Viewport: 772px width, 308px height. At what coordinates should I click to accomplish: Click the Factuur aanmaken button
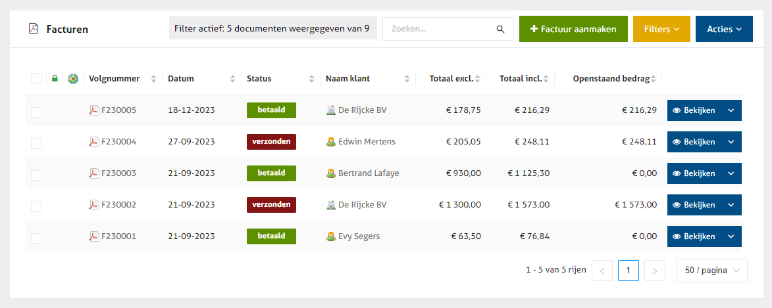click(573, 29)
